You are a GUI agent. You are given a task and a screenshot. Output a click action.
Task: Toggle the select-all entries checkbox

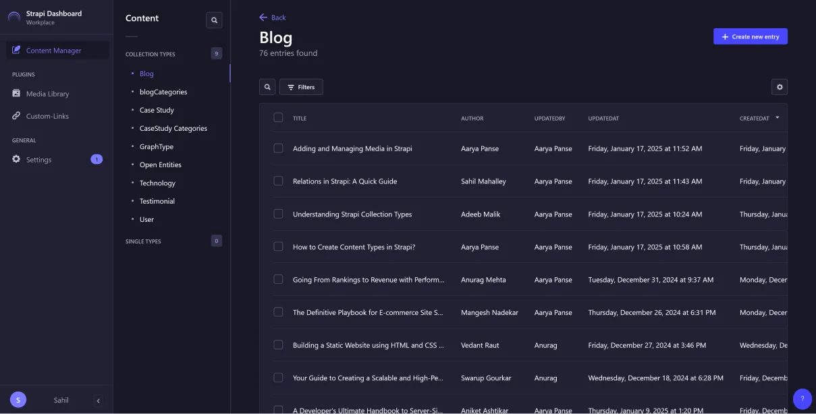[278, 117]
